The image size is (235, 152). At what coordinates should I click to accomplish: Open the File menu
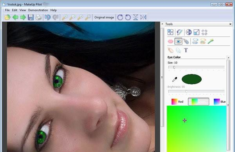pos(7,10)
